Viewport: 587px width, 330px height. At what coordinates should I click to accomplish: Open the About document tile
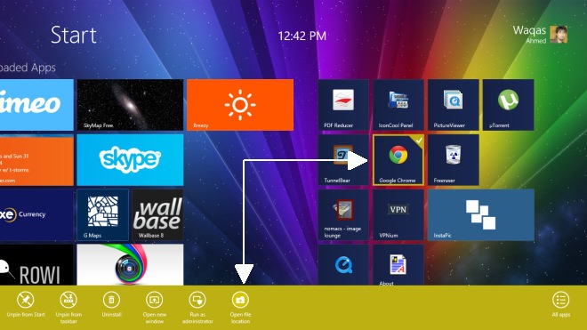click(398, 265)
